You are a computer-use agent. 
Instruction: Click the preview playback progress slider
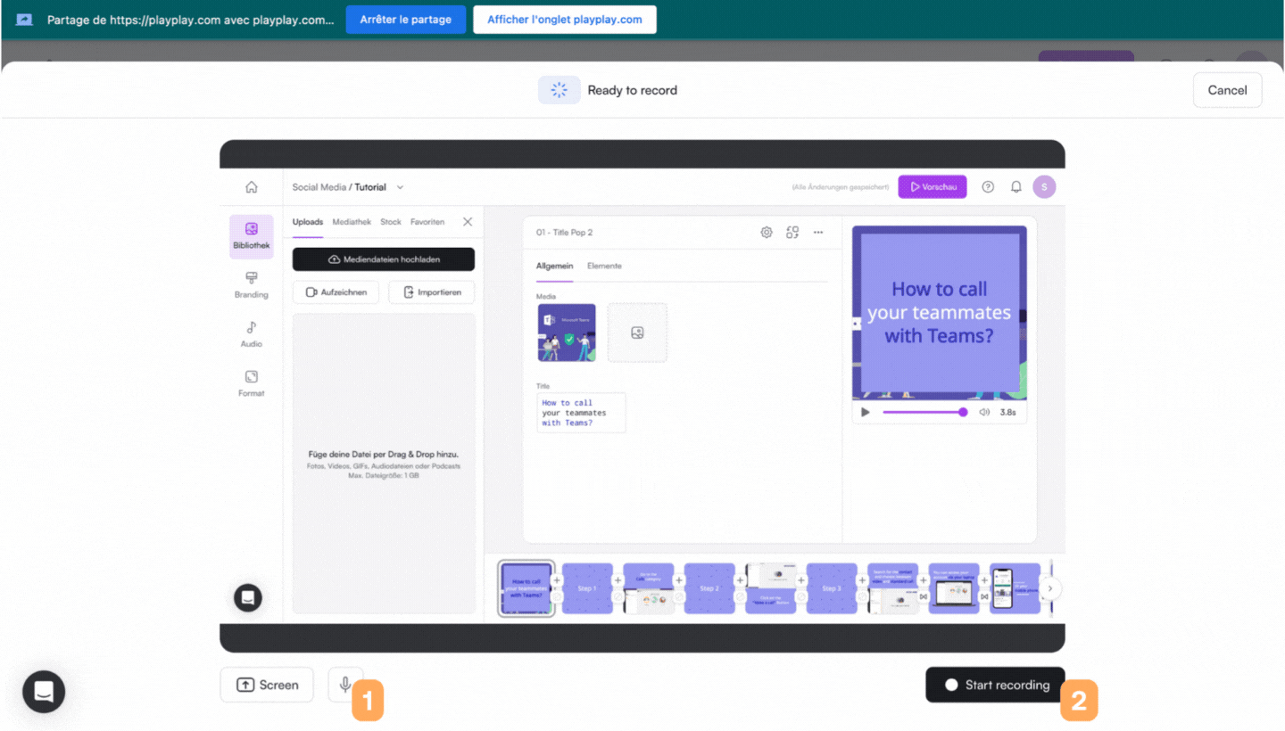(x=924, y=412)
